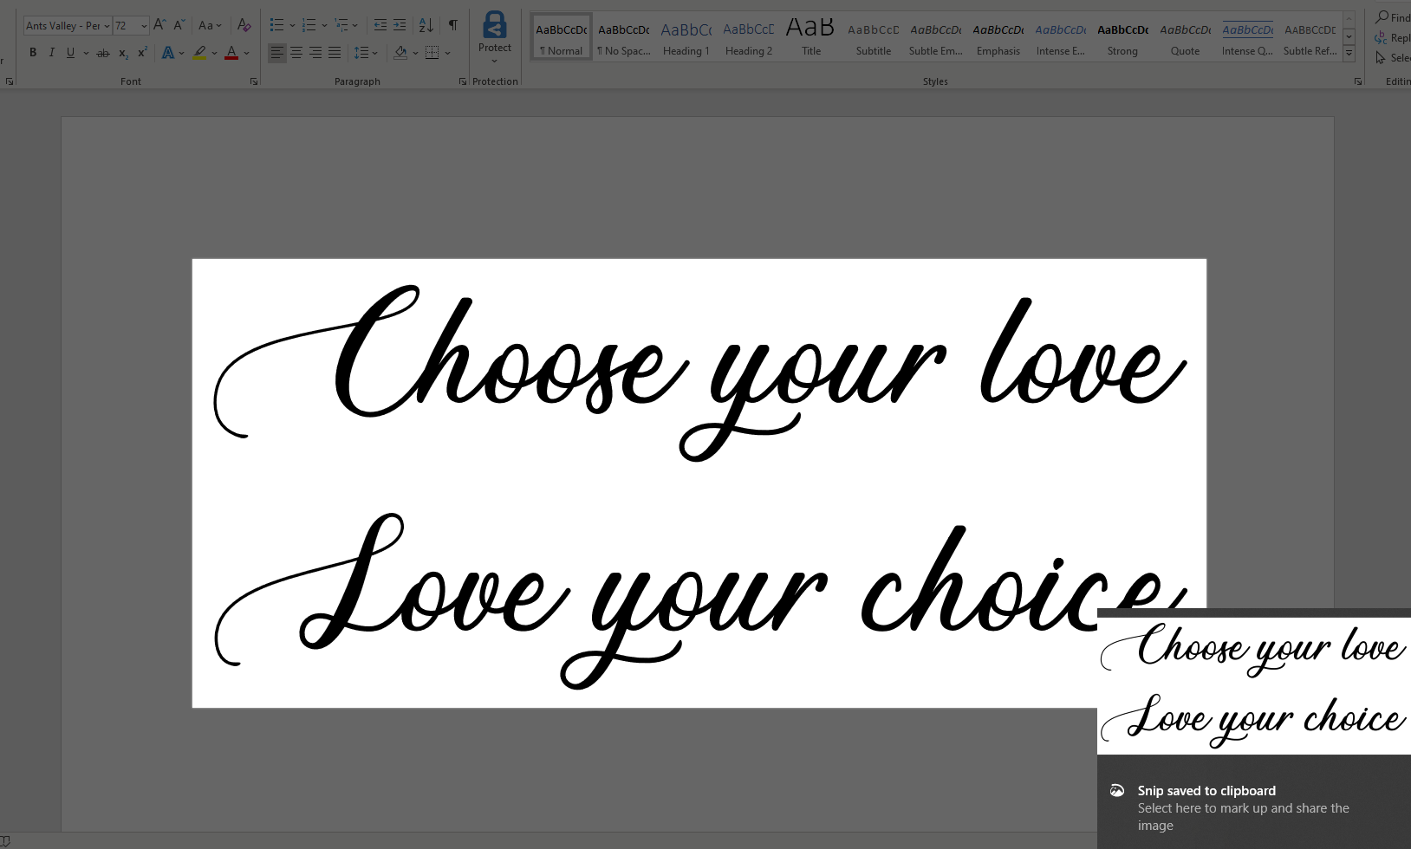The height and width of the screenshot is (849, 1411).
Task: Clear all formatting with the eraser icon
Action: [x=244, y=25]
